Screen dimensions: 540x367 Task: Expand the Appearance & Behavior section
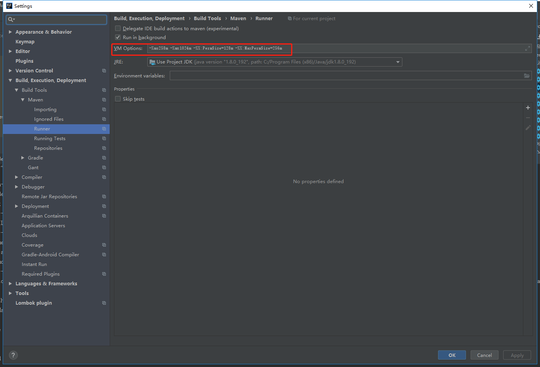point(10,32)
